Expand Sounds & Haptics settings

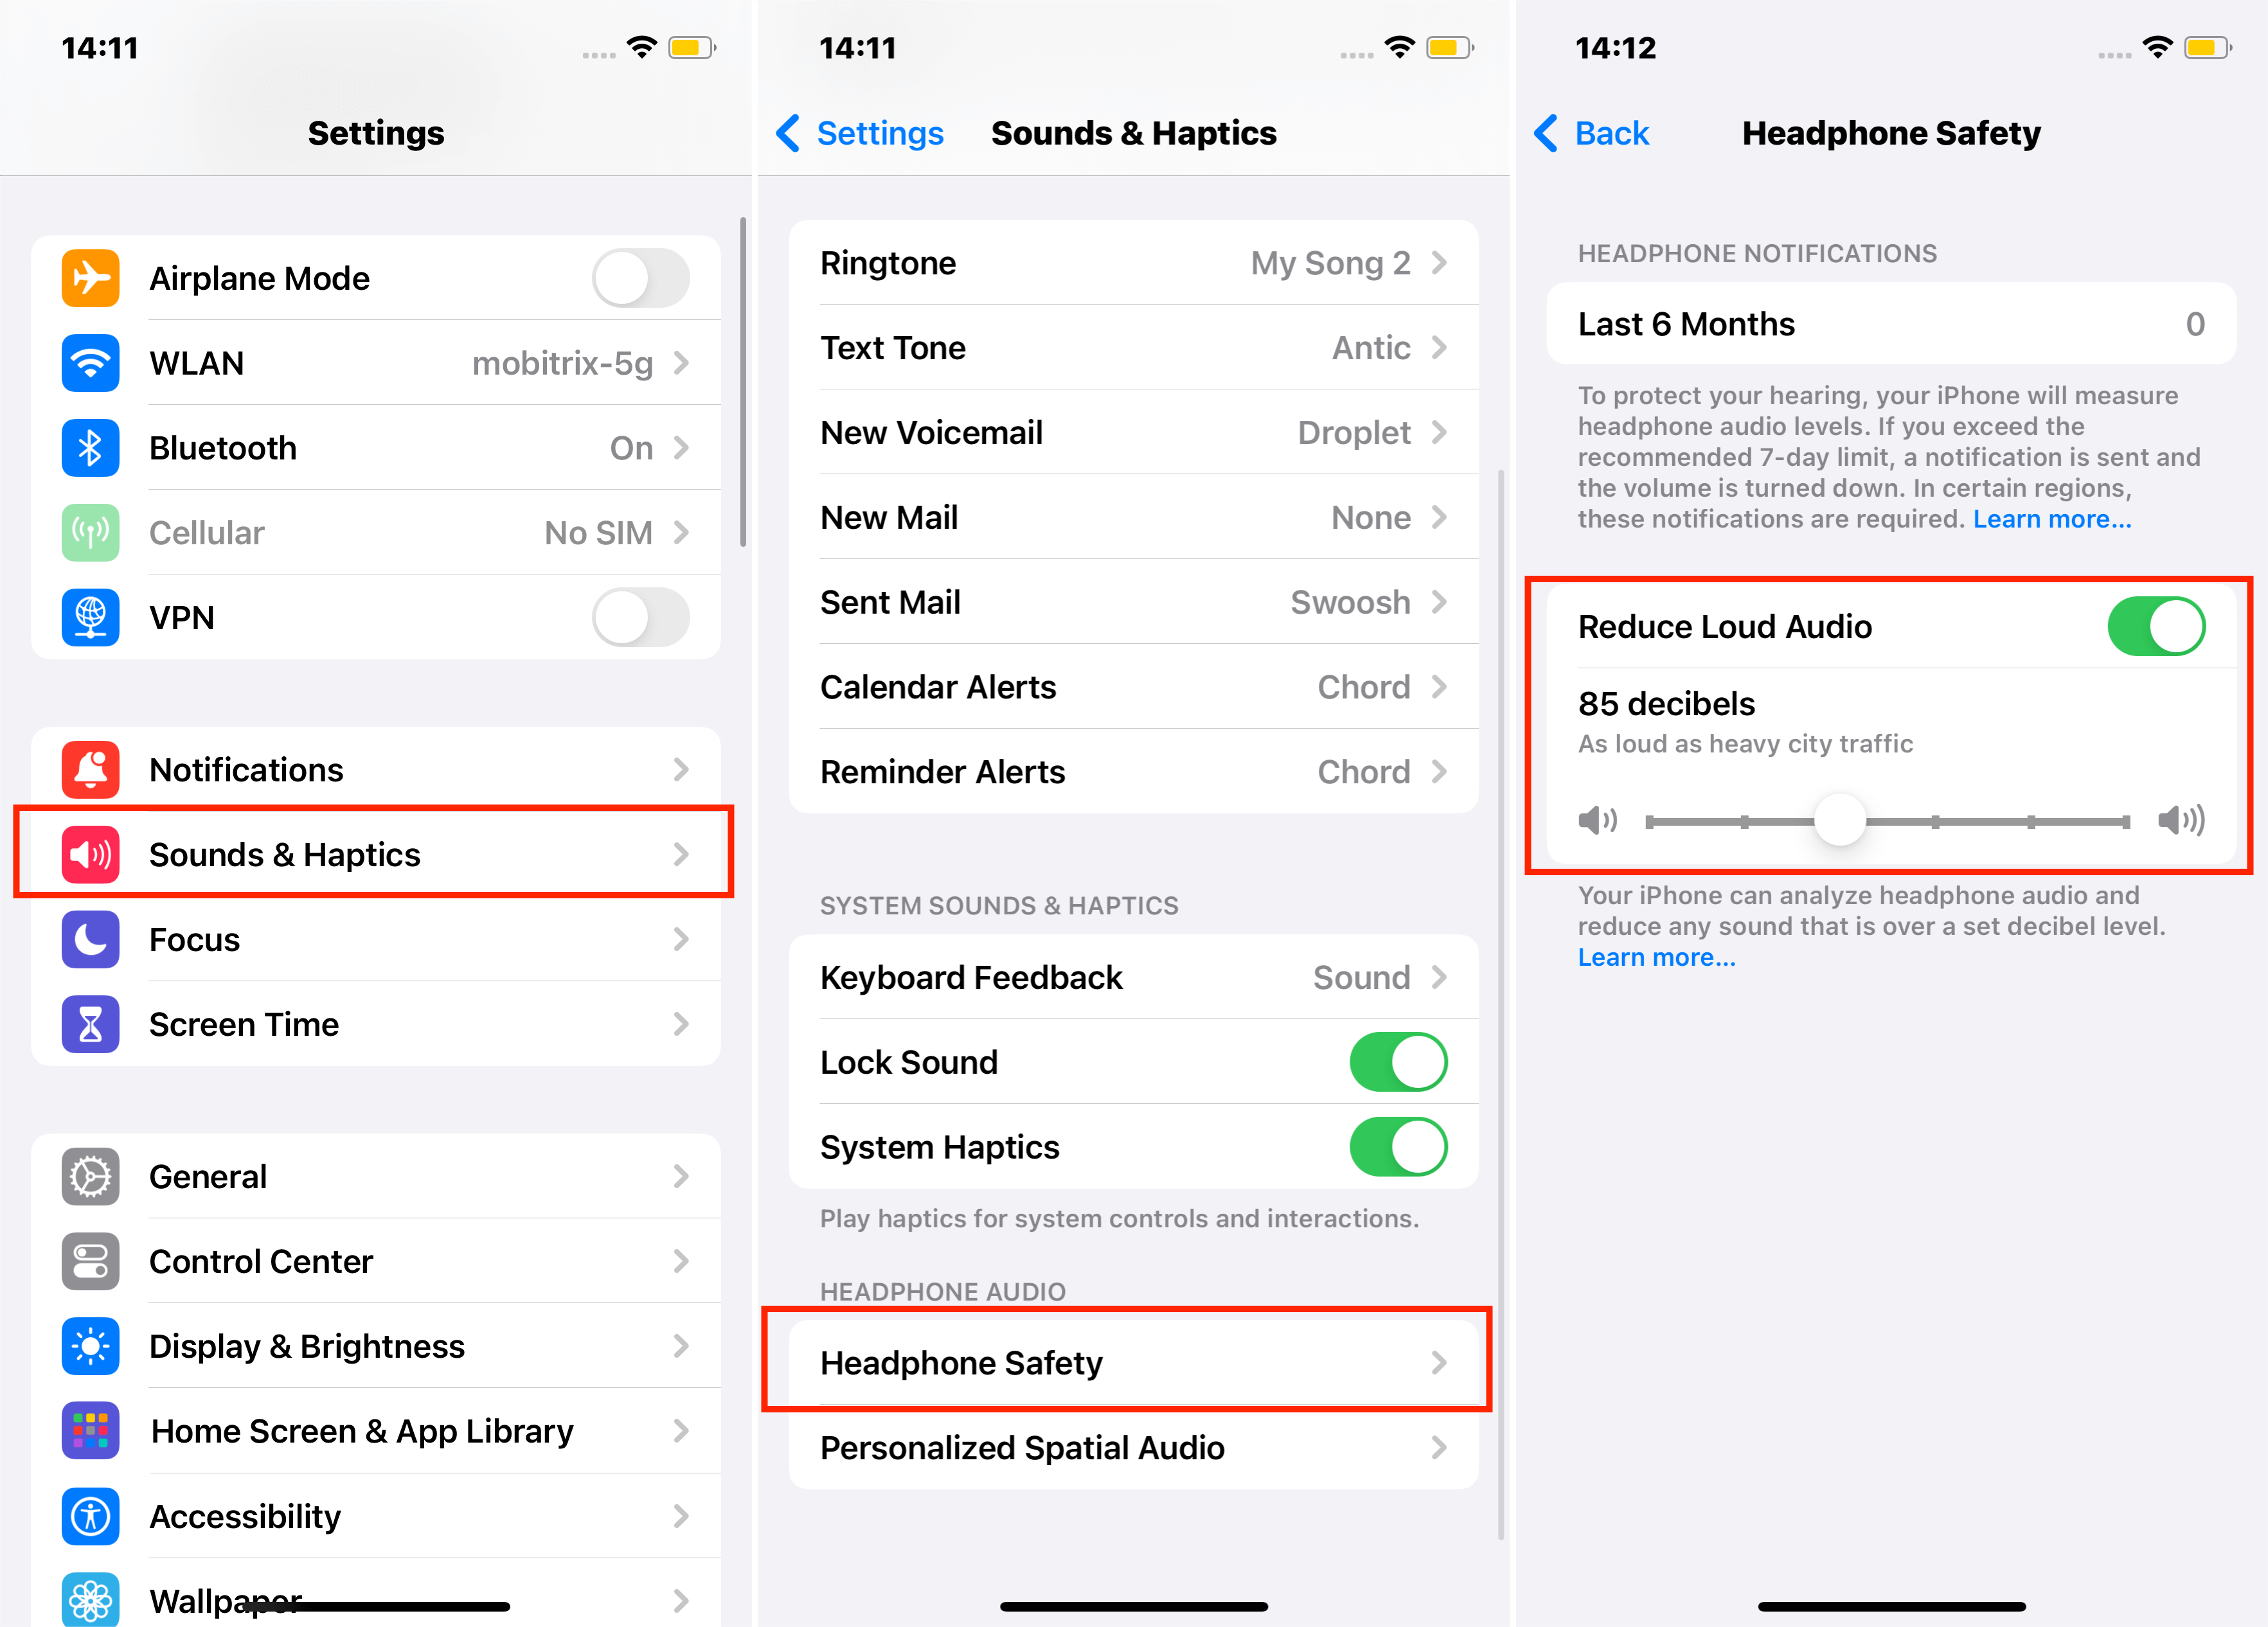click(x=377, y=854)
